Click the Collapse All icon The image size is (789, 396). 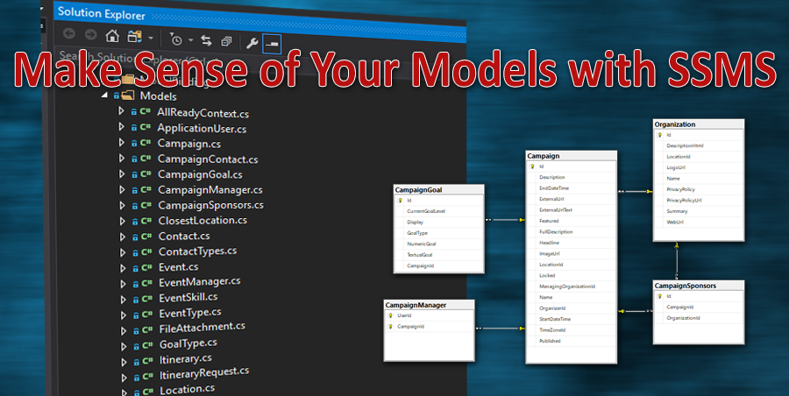click(227, 40)
